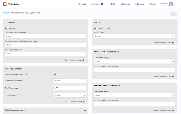181x114 pixels.
Task: Toggle Apply changes at save in Connection
Action: click(x=84, y=60)
